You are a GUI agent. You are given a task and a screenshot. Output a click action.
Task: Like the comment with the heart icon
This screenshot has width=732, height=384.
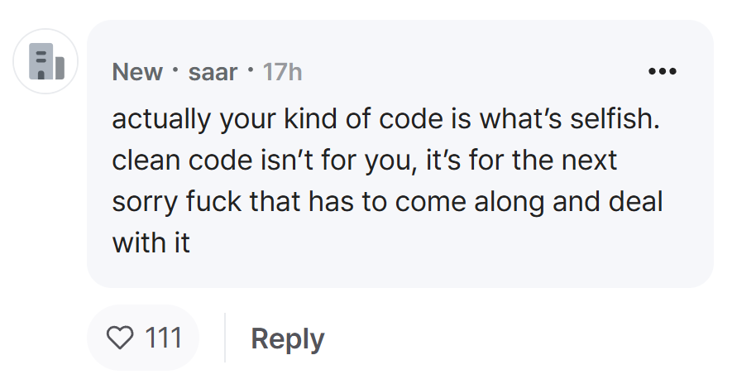coord(120,338)
